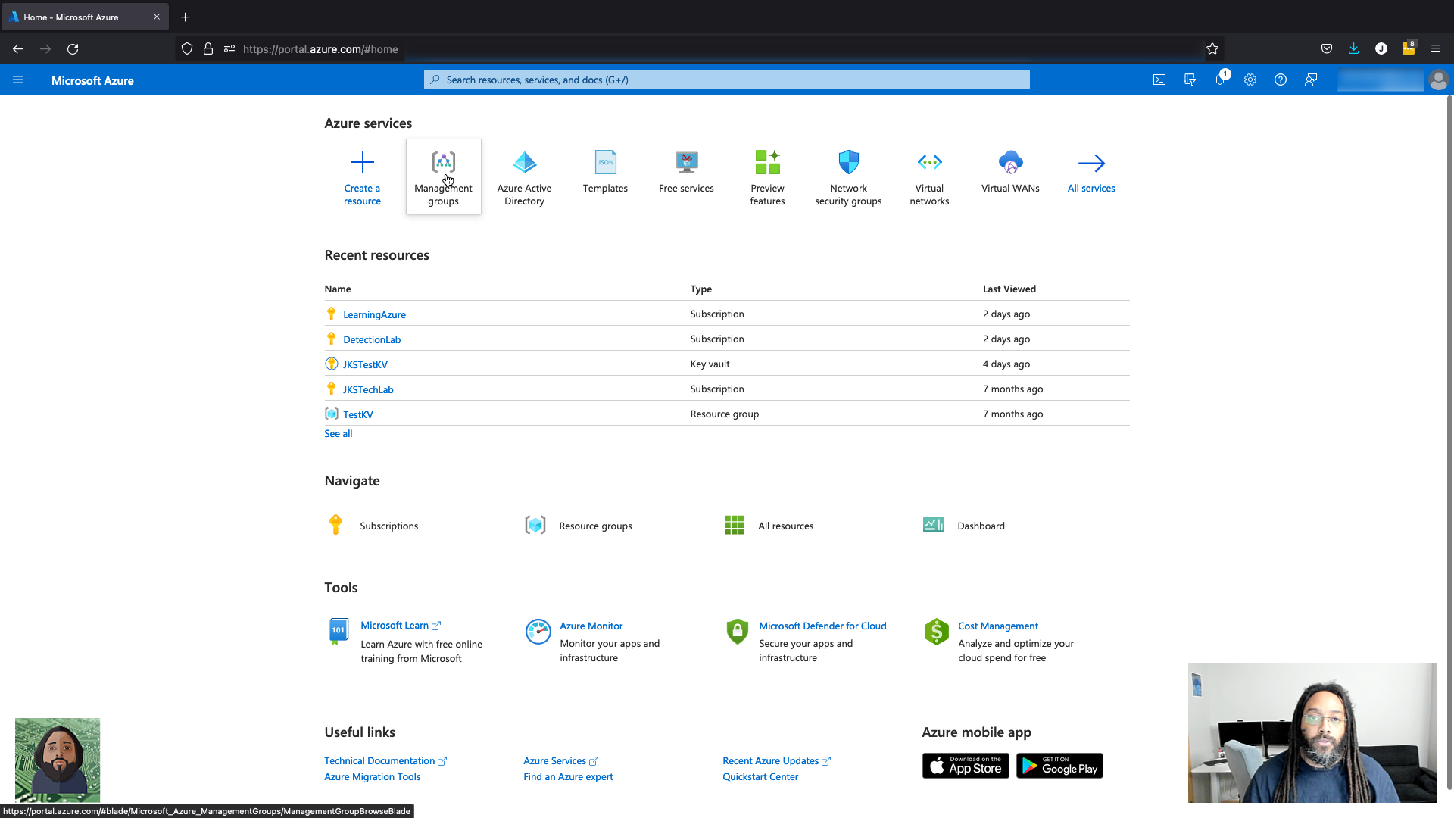Open the browser application menu
Image resolution: width=1454 pixels, height=818 pixels.
coord(1435,48)
